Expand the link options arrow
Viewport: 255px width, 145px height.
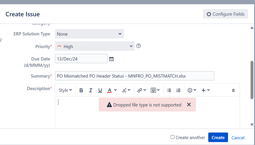(145, 90)
